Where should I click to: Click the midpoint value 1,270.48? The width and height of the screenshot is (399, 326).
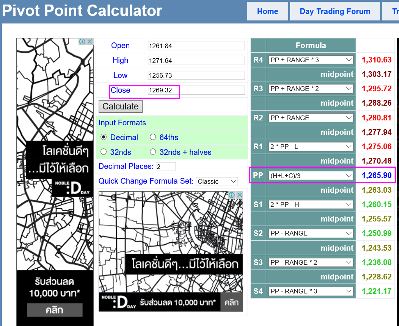pos(377,161)
